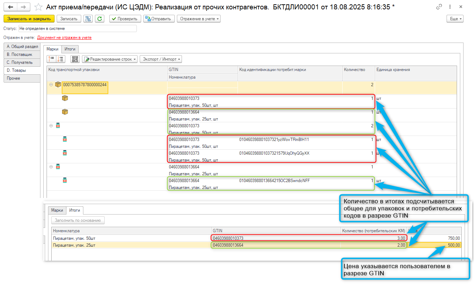Add document to favorites with star icon

point(37,7)
